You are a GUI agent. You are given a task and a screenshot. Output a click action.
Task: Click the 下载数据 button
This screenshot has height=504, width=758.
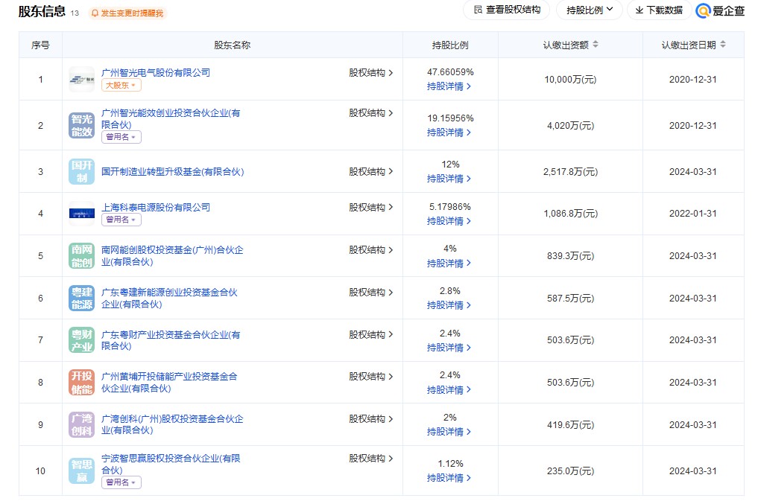point(659,10)
